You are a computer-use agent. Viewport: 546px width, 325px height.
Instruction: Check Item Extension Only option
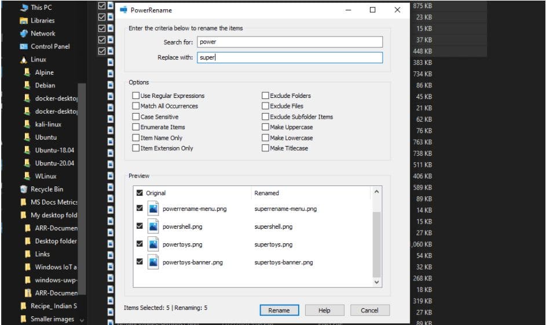click(x=136, y=148)
